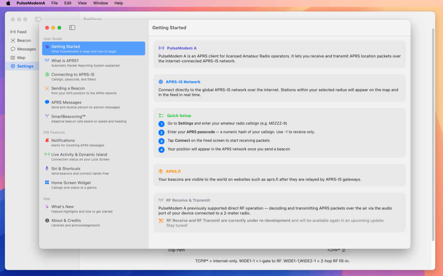Click the APRS.fi compass icon
The width and height of the screenshot is (443, 276).
(x=161, y=171)
